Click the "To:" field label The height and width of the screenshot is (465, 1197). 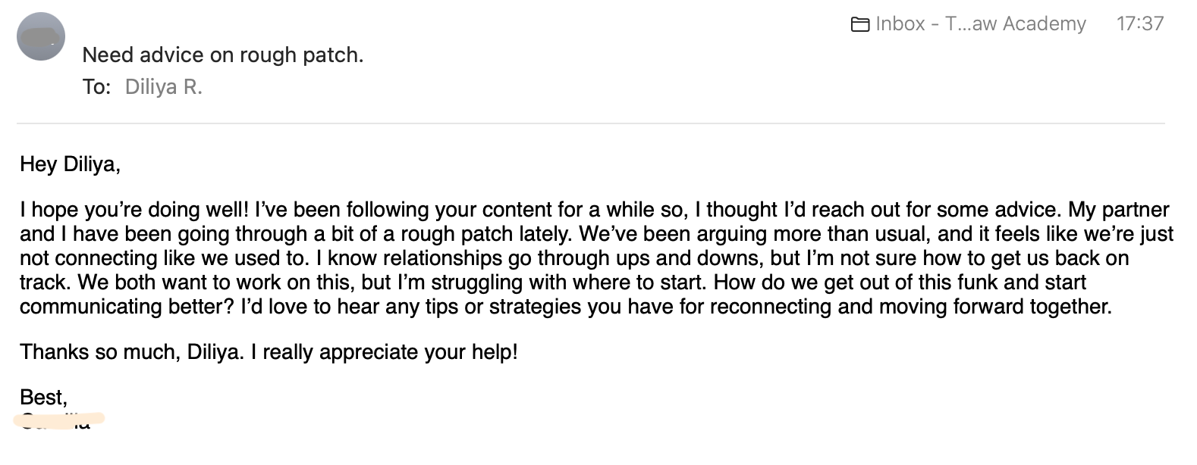(96, 87)
